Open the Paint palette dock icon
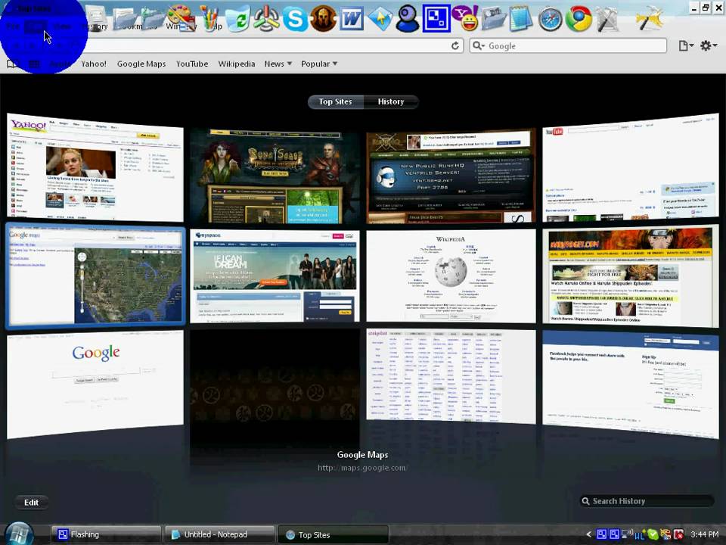This screenshot has width=726, height=545. [181, 18]
